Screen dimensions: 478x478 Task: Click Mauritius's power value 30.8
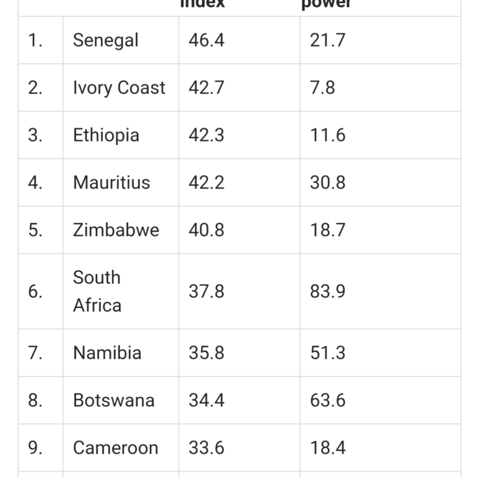[327, 182]
